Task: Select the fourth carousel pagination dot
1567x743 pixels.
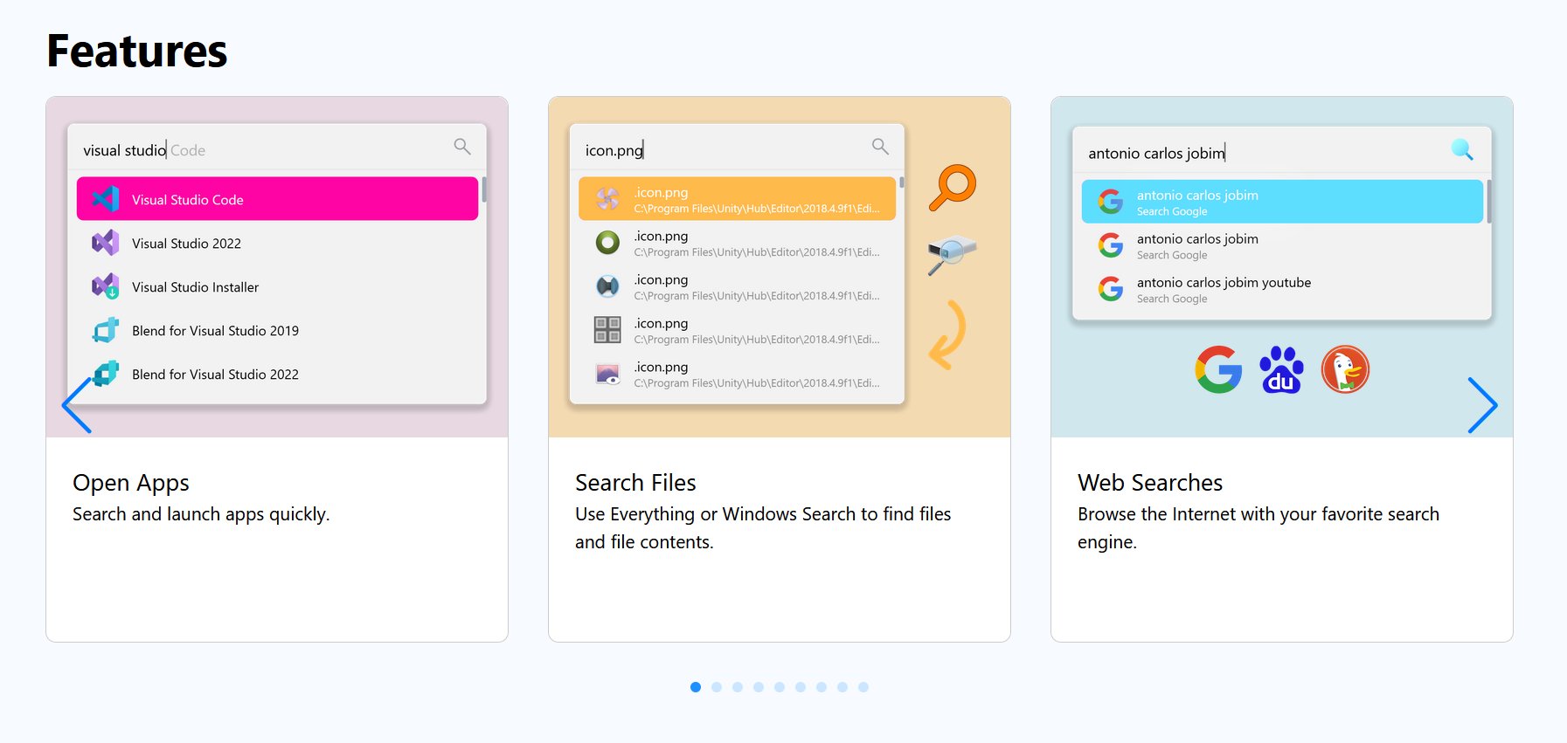Action: click(x=759, y=687)
